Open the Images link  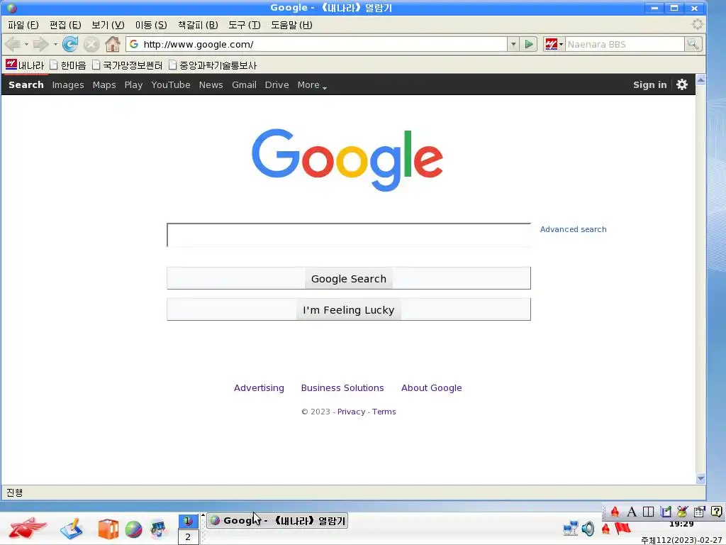point(68,85)
